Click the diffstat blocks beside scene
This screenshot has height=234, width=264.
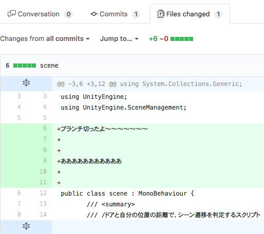click(25, 66)
